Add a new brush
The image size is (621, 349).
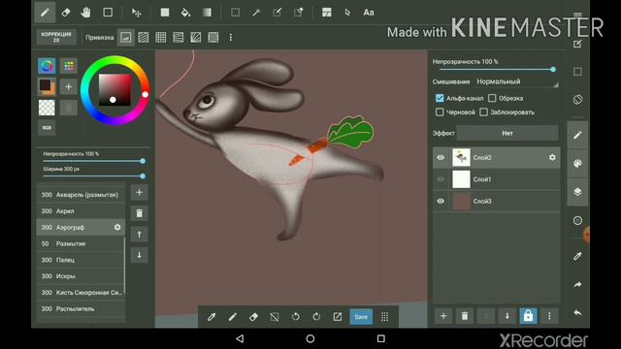pos(140,193)
